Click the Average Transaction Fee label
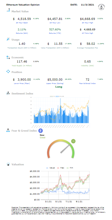This screenshot has width=112, height=220. coord(88,48)
